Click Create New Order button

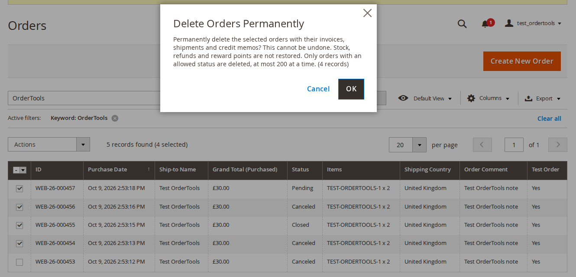(522, 61)
